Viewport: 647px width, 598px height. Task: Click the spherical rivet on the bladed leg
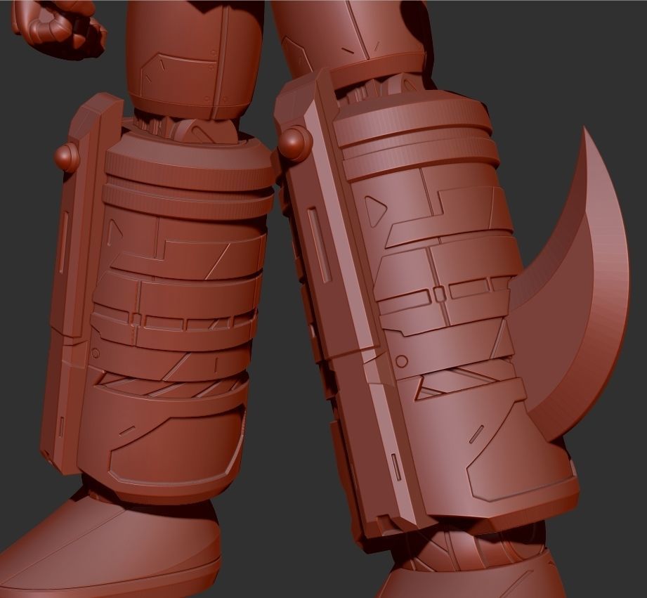296,141
